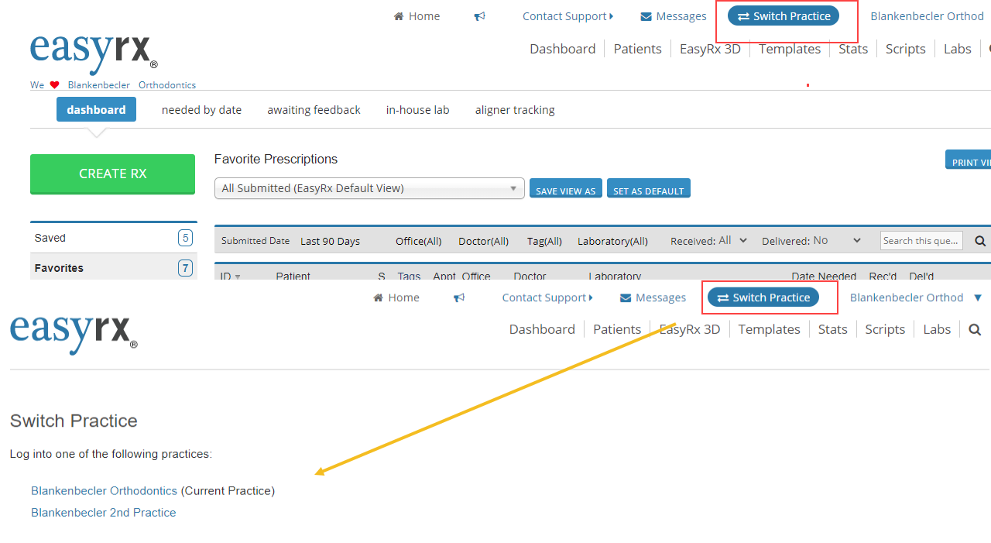Viewport: 991px width, 543px height.
Task: Click the easyrx logo on the dashboard page
Action: click(x=94, y=53)
